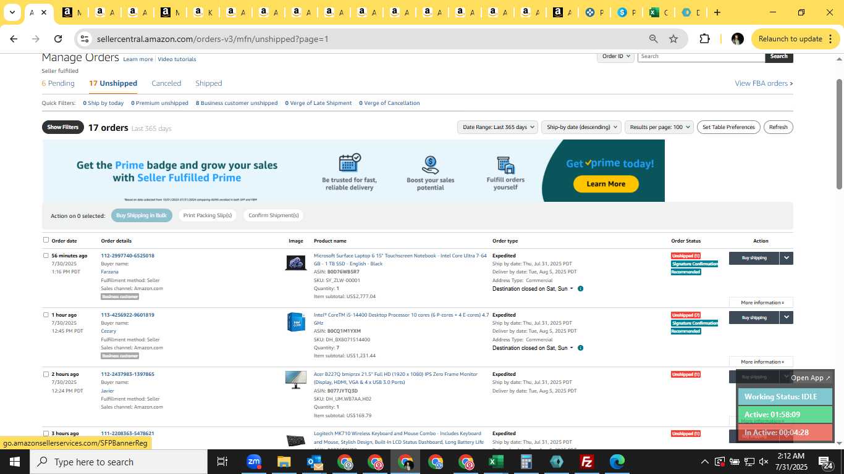Image resolution: width=844 pixels, height=474 pixels.
Task: Open Outlook from the taskbar
Action: (314, 462)
